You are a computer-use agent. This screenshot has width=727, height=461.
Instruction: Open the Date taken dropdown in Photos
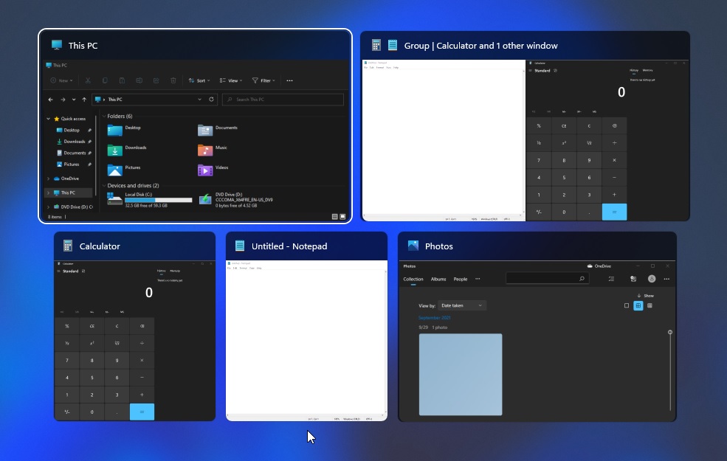coord(461,305)
